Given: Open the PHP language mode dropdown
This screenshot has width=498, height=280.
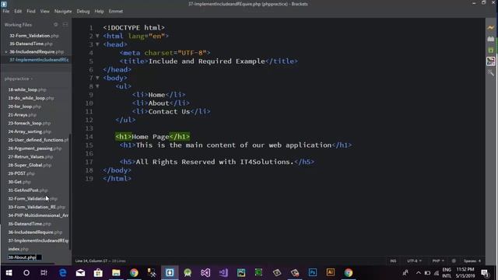Looking at the screenshot, I should 438,261.
